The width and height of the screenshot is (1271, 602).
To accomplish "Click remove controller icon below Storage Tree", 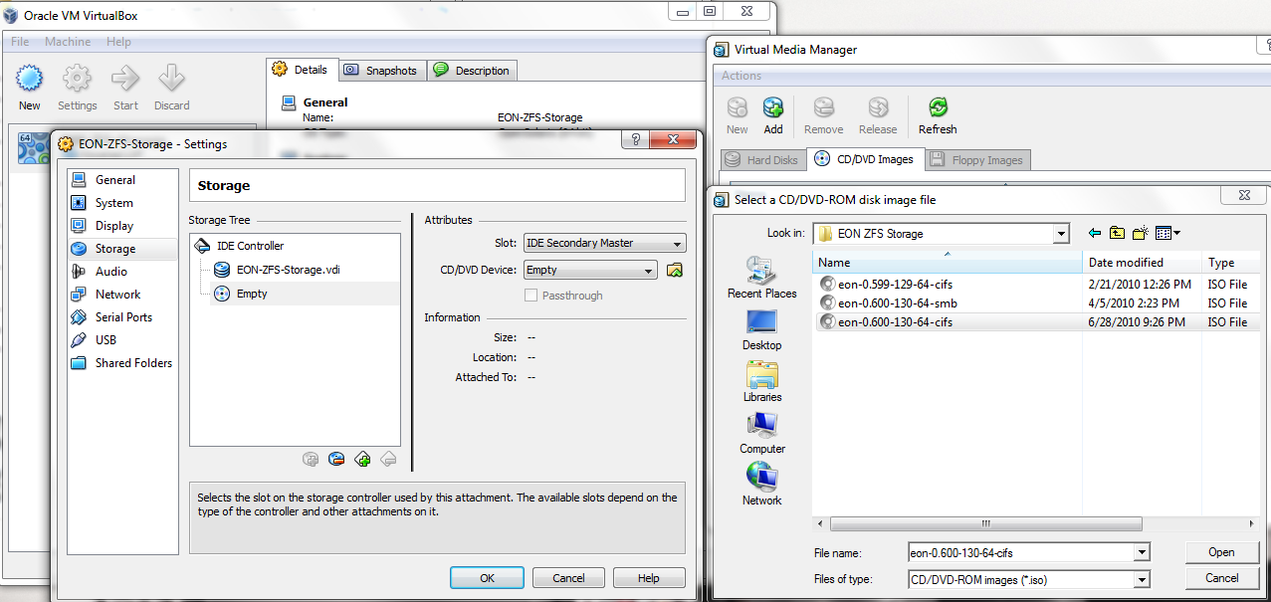I will click(336, 459).
